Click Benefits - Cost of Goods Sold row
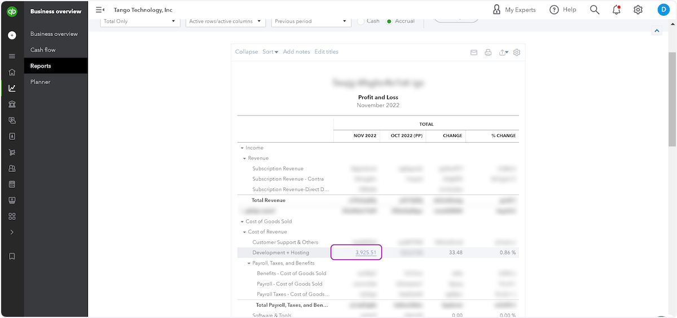 [x=292, y=273]
